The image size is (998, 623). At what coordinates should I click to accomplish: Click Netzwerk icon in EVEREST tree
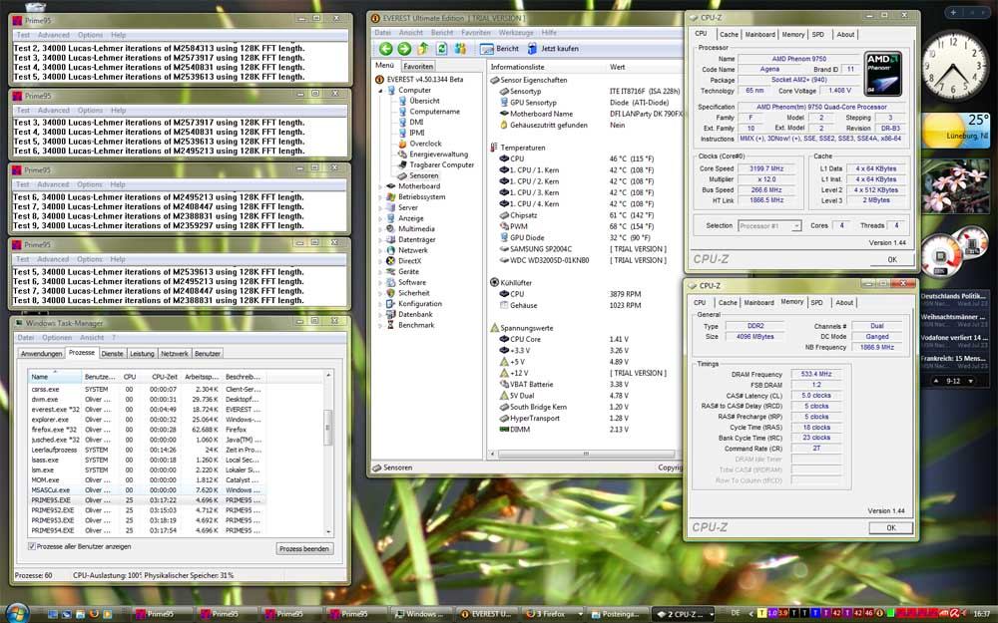391,250
